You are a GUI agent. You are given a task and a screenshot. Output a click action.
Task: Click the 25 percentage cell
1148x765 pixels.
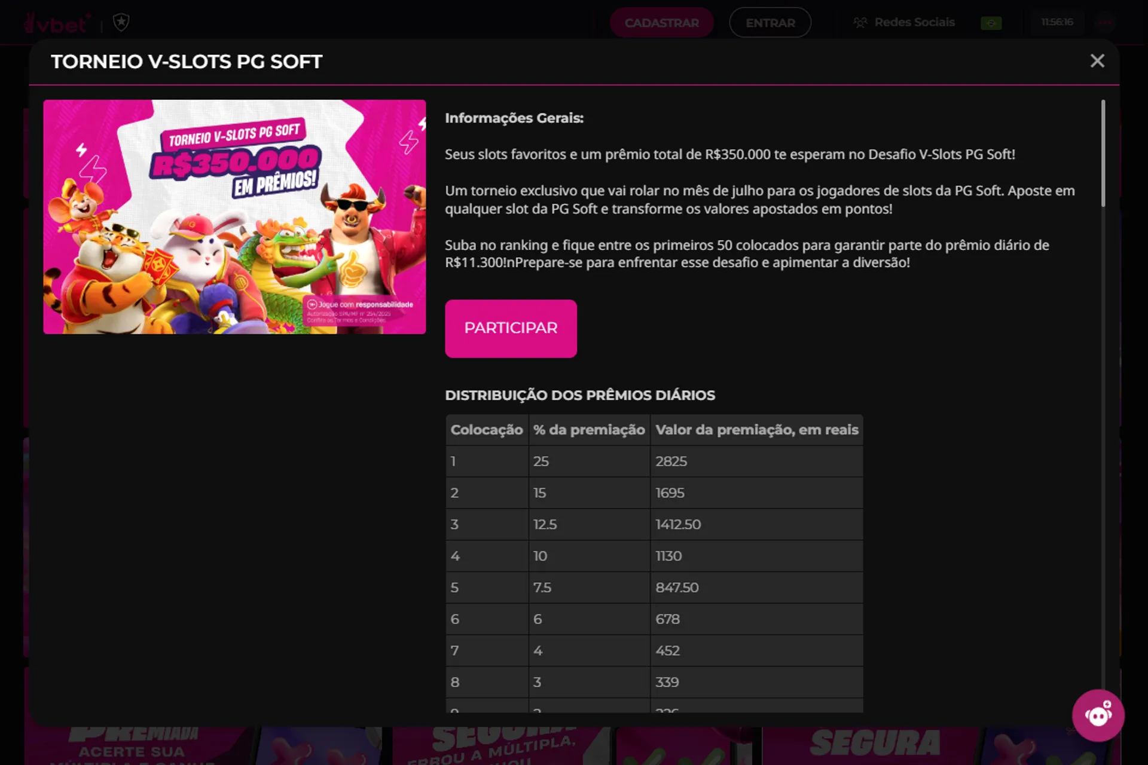pyautogui.click(x=589, y=461)
